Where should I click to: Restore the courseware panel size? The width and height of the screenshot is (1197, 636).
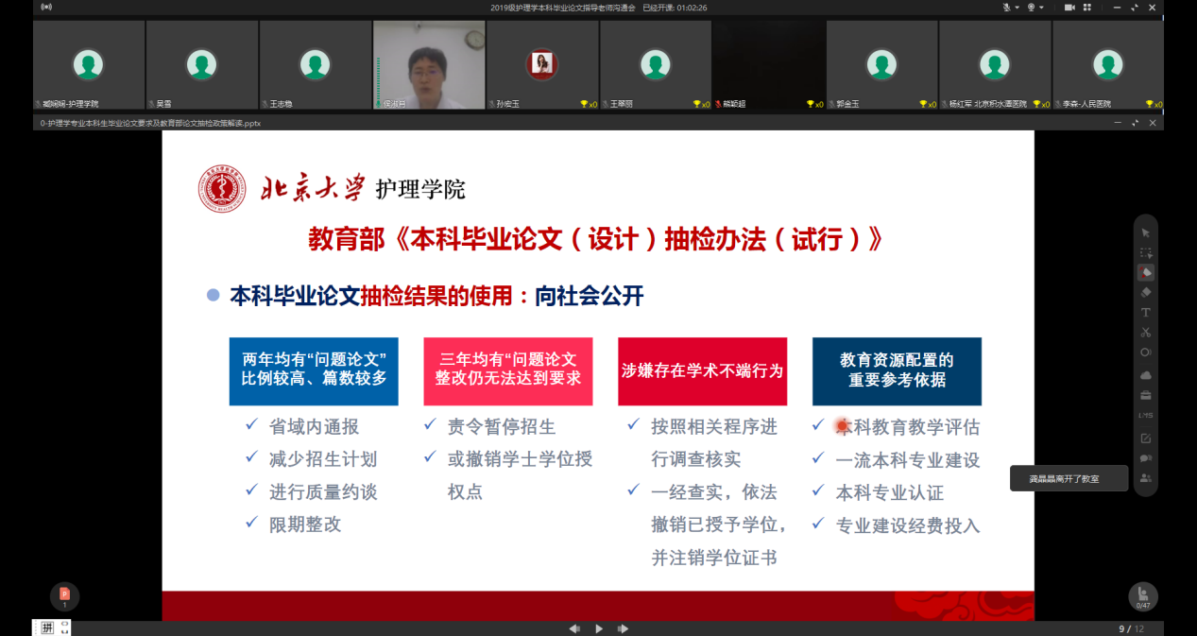(1135, 123)
